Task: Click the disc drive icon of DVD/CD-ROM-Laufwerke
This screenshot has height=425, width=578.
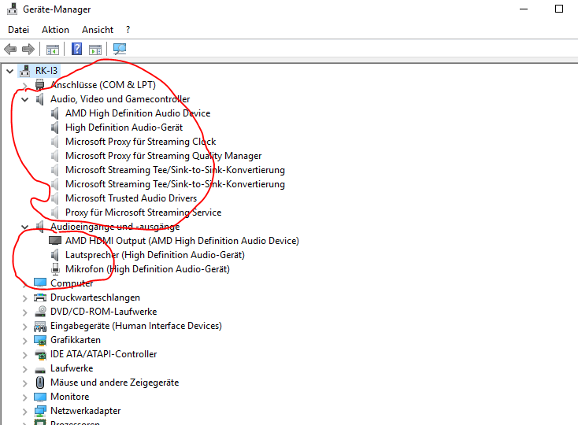Action: [40, 312]
